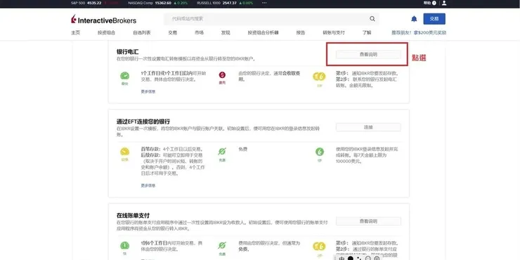Click the green speed gauge icon under 银行电汇
520x260 pixels.
[124, 76]
